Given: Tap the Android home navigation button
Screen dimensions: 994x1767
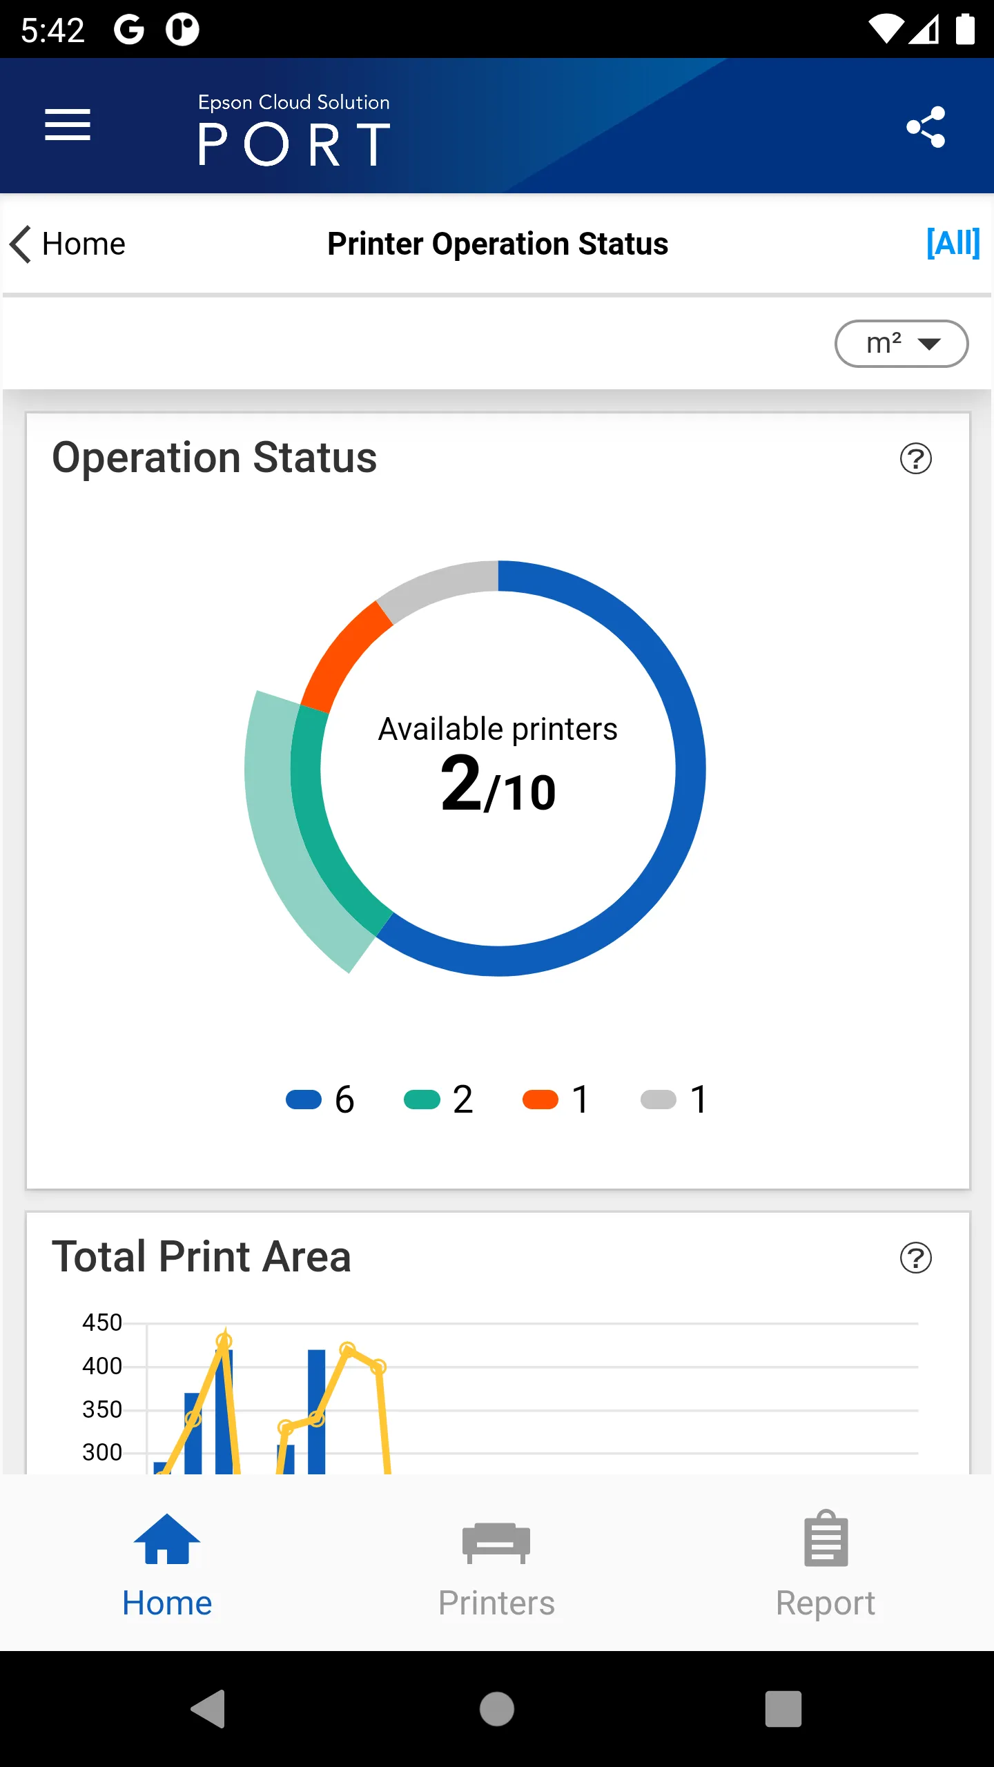Looking at the screenshot, I should (497, 1709).
